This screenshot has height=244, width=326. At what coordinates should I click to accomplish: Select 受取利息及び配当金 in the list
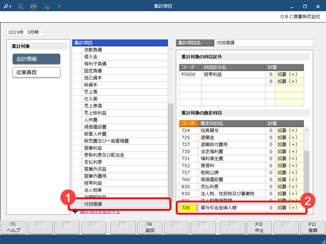point(120,155)
